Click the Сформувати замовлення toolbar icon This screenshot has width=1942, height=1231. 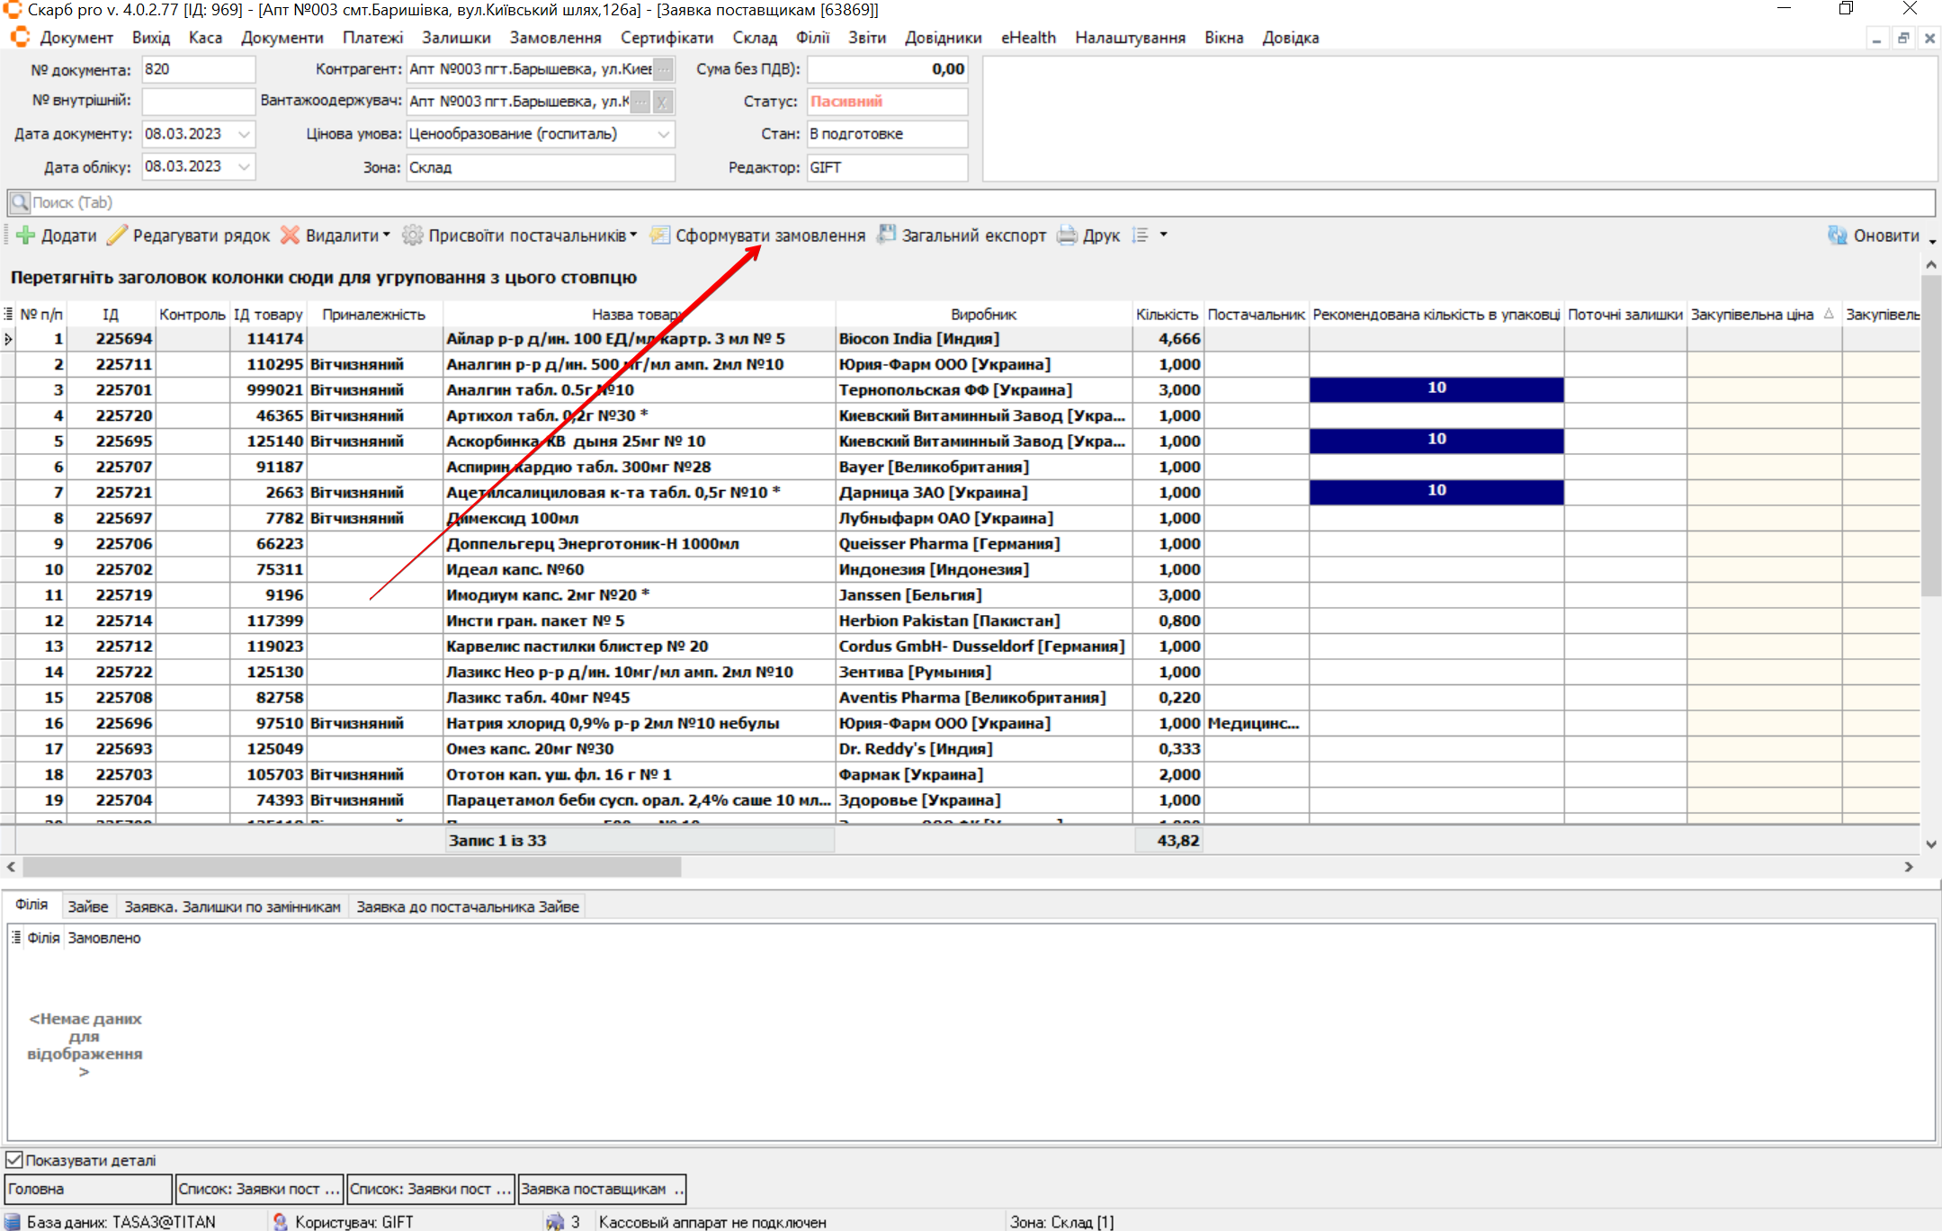(660, 236)
